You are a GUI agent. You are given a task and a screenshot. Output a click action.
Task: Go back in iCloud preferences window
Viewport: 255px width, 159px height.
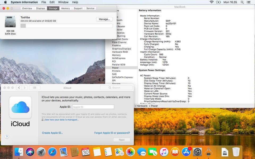point(19,88)
